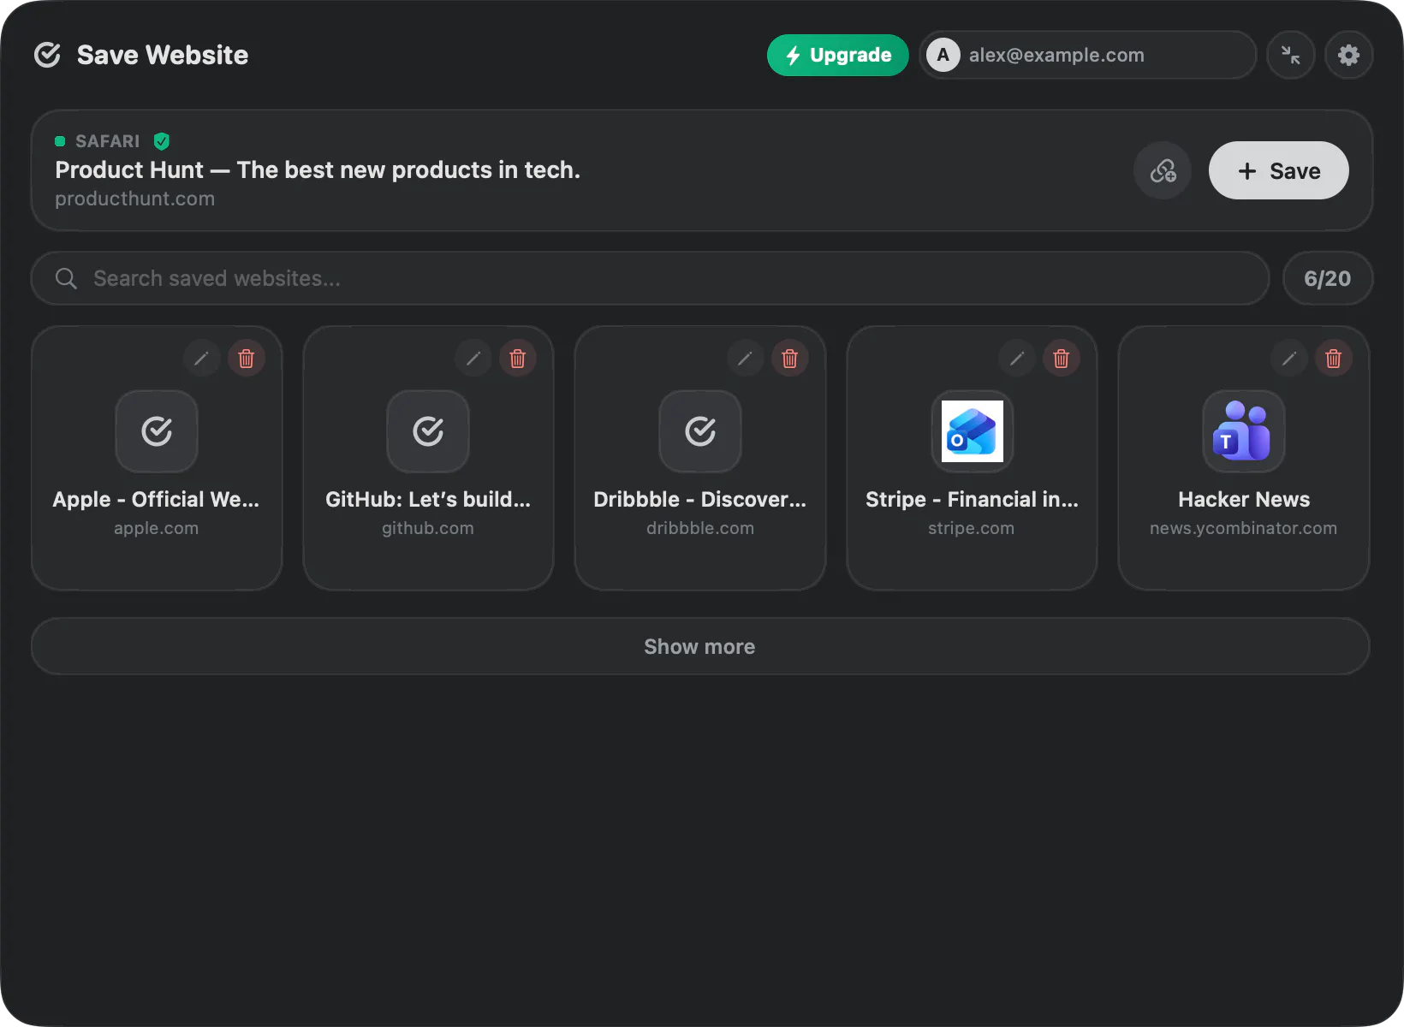Click the dribbble.com domain text
Screen dimensions: 1404x1027
tap(700, 528)
